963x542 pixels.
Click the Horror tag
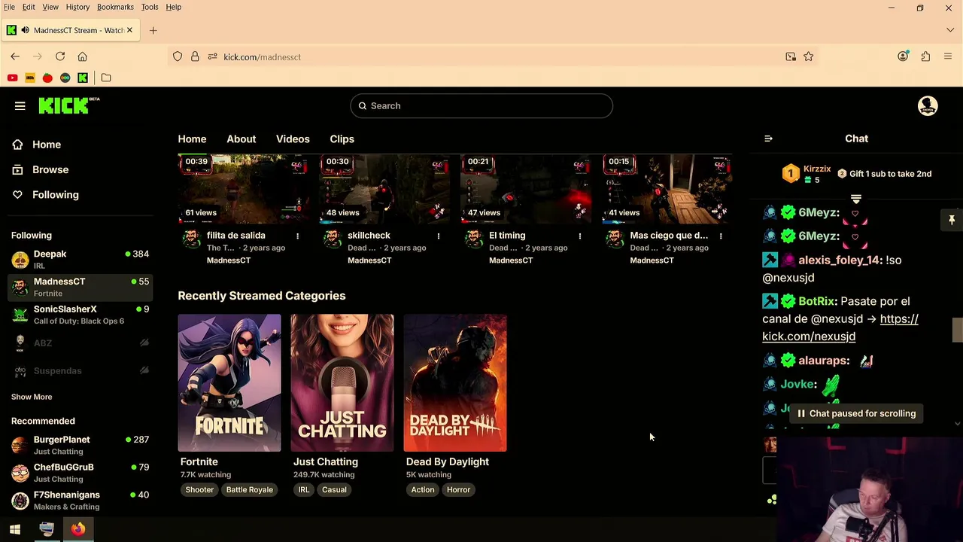(x=459, y=490)
